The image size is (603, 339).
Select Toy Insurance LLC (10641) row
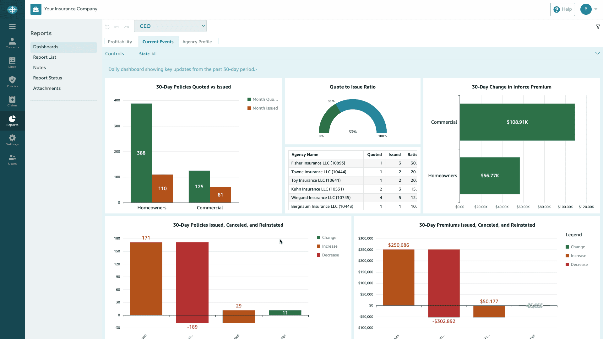(353, 180)
